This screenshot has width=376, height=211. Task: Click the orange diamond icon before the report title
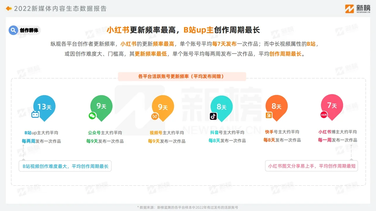(9, 8)
